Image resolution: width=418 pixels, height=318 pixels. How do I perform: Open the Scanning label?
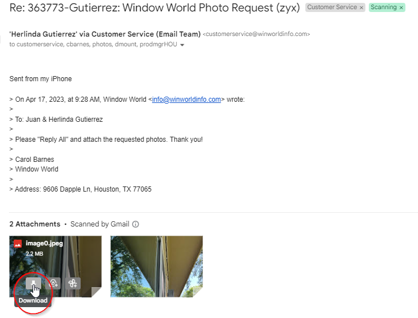384,7
